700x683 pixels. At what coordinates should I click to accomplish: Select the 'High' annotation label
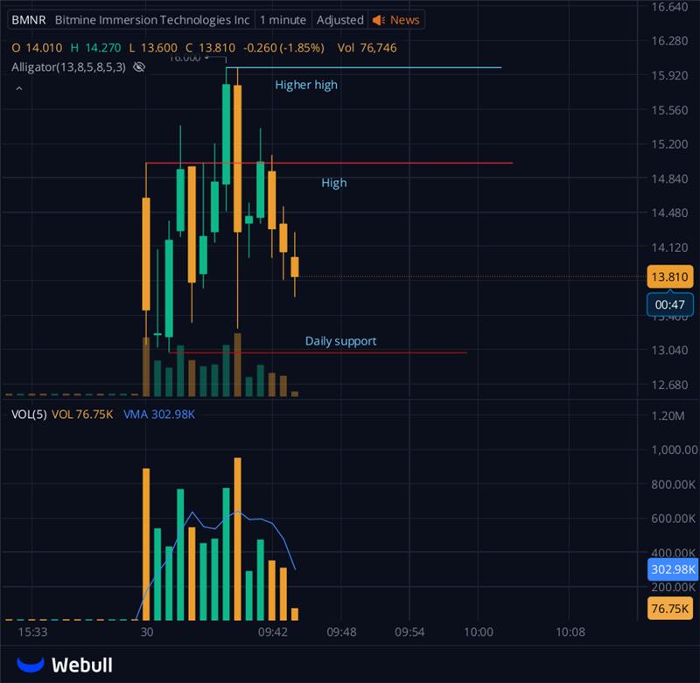coord(334,183)
